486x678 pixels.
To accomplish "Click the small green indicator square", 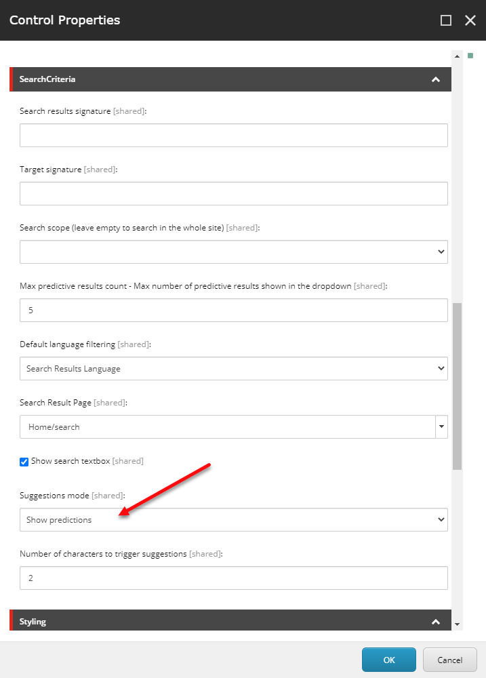I will click(x=470, y=56).
